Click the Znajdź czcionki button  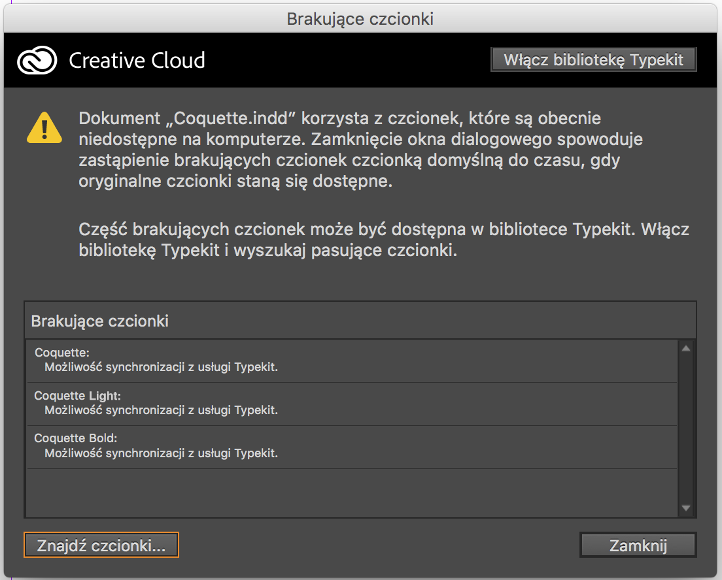coord(100,544)
